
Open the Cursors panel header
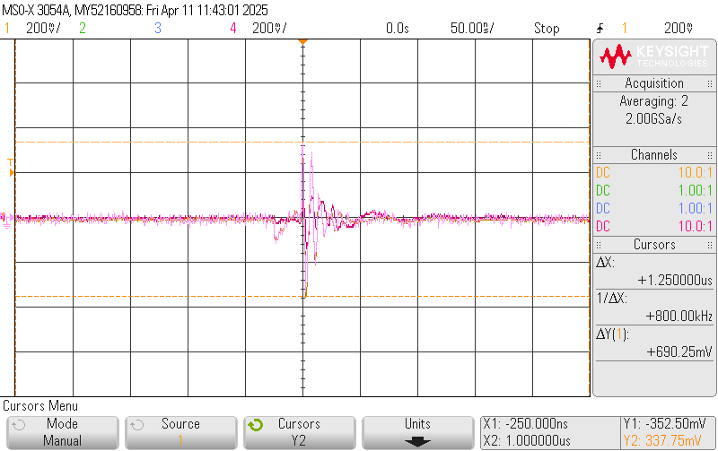click(x=654, y=245)
